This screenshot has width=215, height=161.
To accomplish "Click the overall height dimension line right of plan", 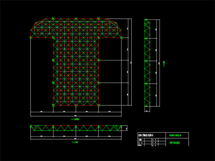I will (x=131, y=62).
